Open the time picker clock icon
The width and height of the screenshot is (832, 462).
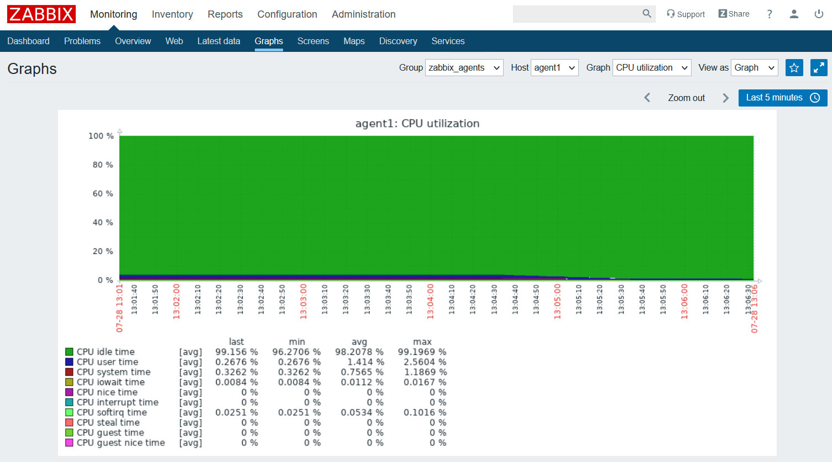pos(814,98)
